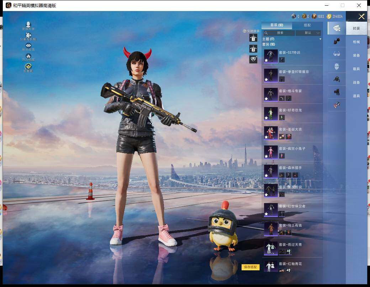
Task: Click the flame-shaped icon in left column
Action: pyautogui.click(x=28, y=55)
